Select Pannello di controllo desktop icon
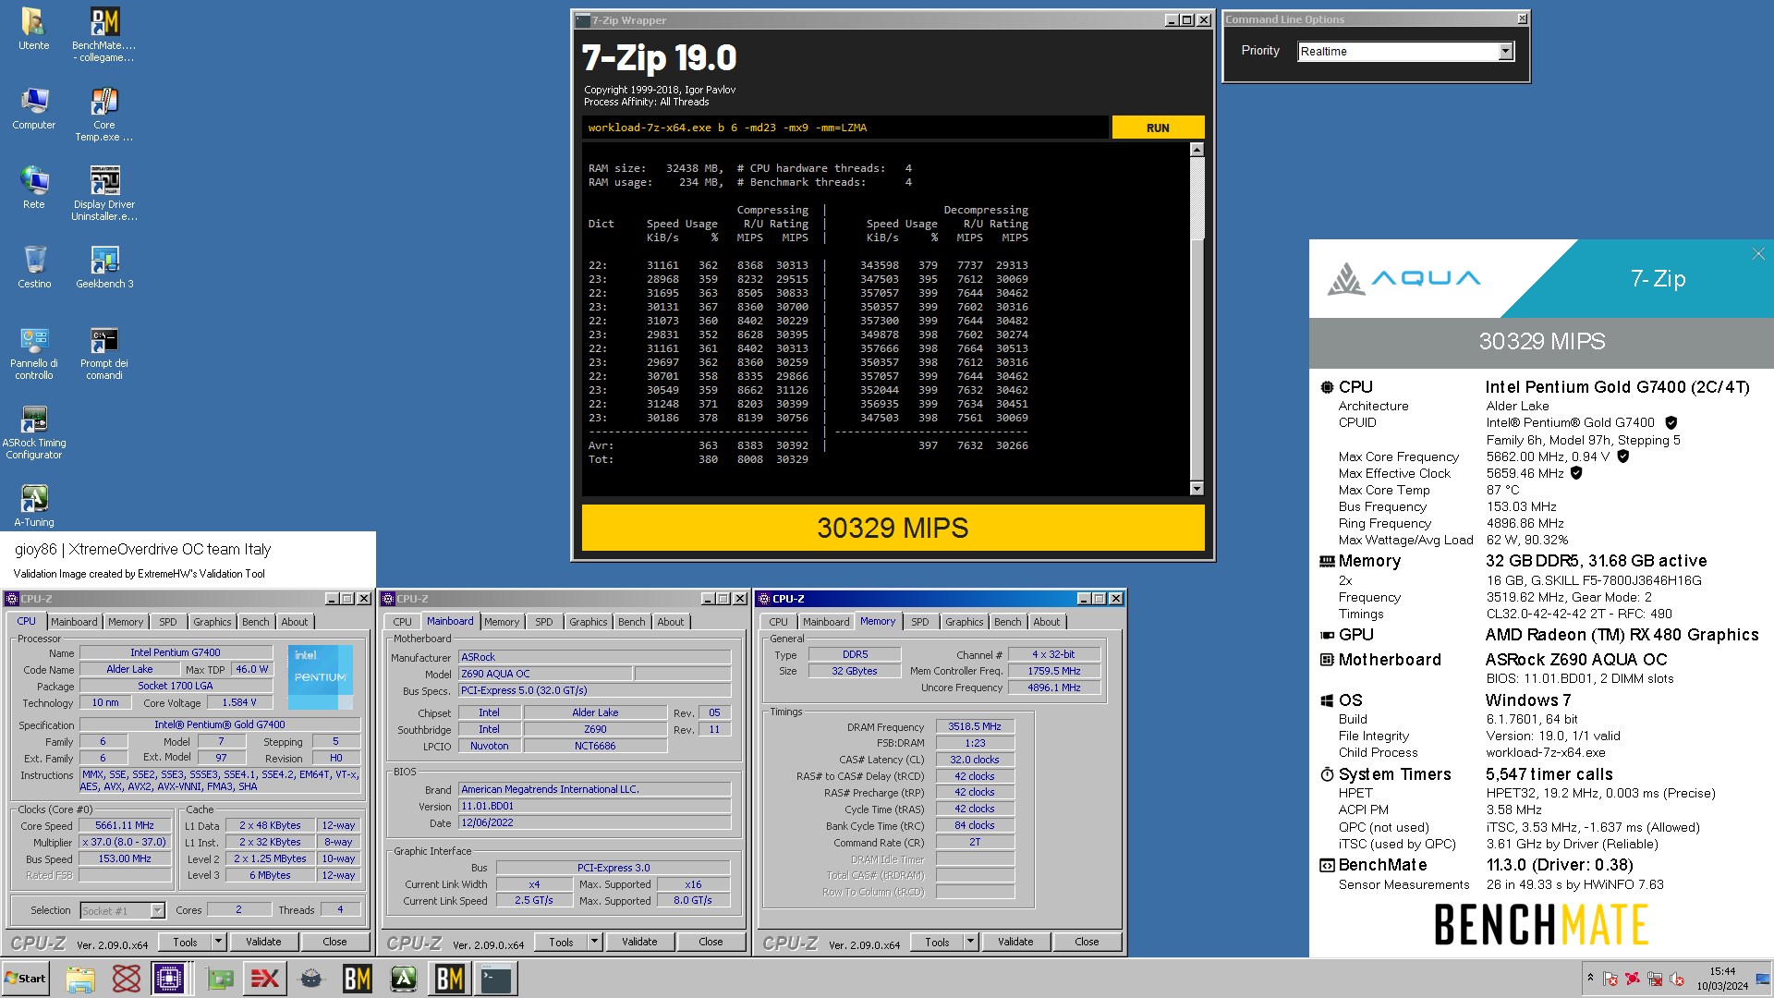The width and height of the screenshot is (1774, 998). [x=33, y=353]
